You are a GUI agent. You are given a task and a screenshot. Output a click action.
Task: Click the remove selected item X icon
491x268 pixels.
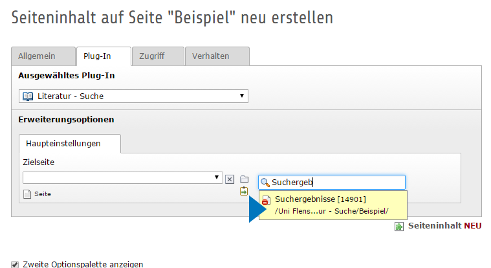point(230,179)
